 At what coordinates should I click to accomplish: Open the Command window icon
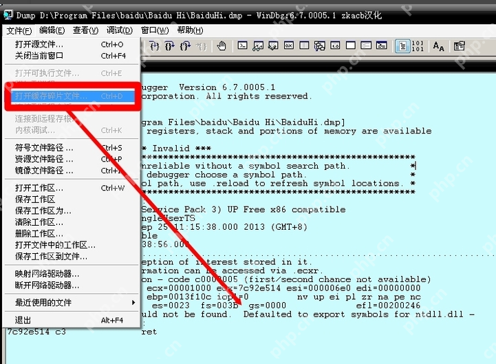point(243,46)
